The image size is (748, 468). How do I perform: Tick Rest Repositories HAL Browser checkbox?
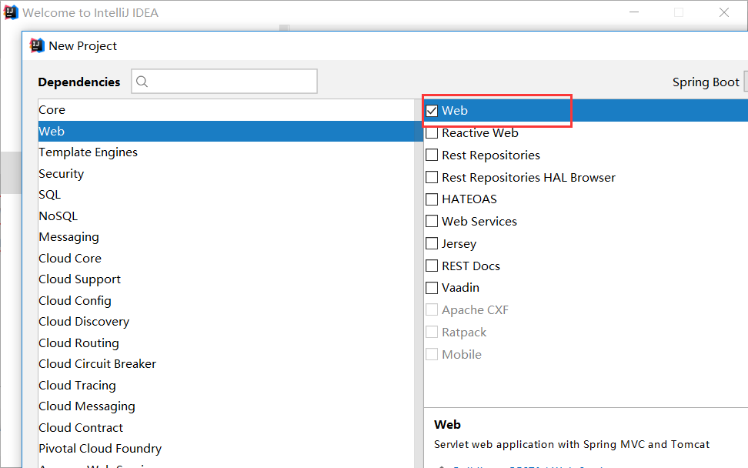432,177
